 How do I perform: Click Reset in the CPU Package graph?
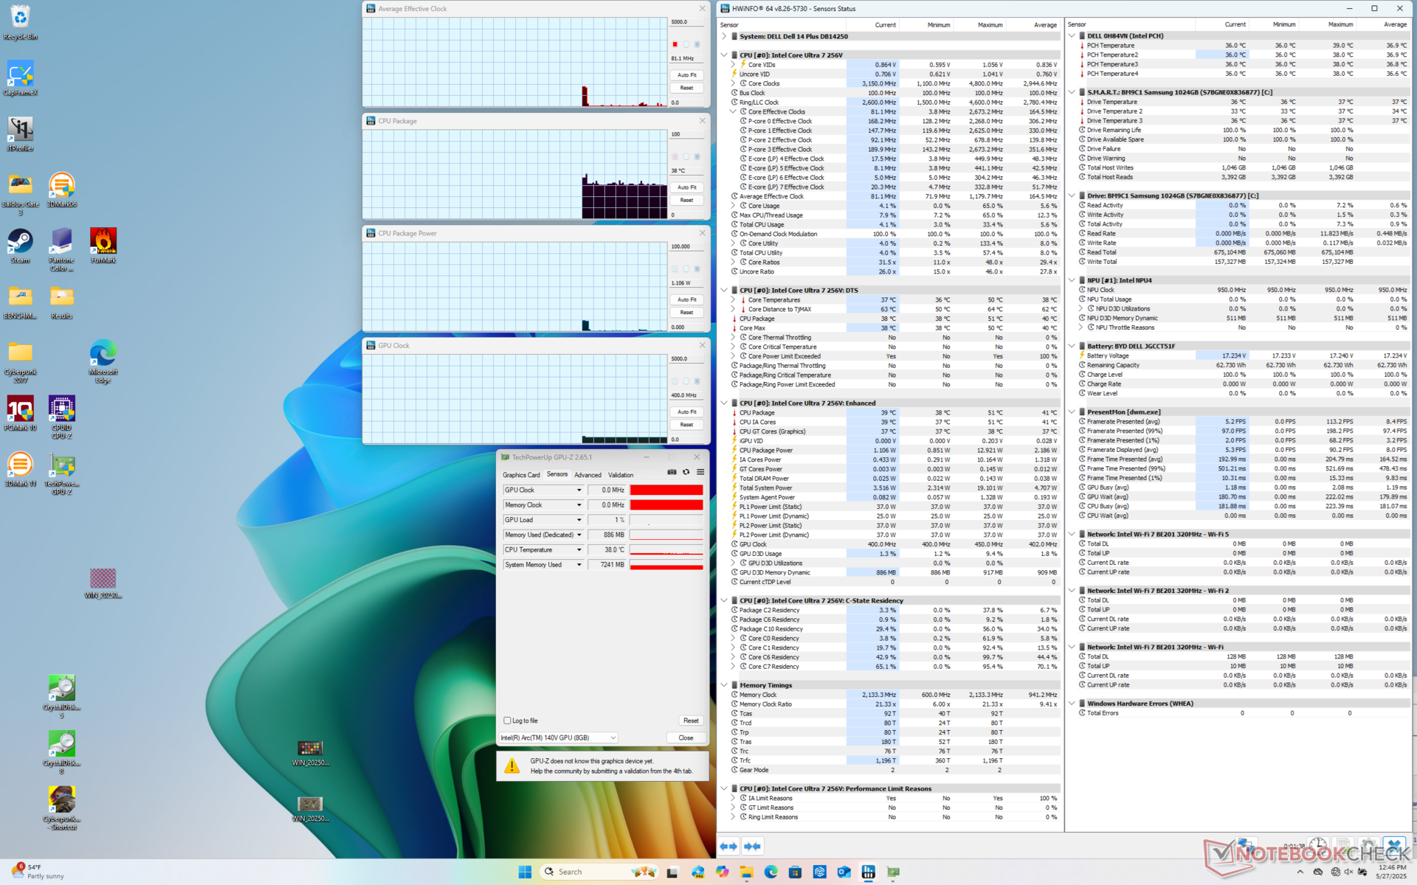(686, 200)
